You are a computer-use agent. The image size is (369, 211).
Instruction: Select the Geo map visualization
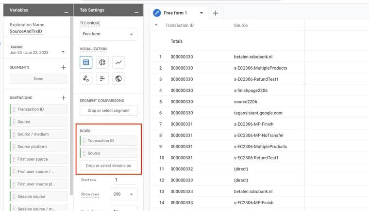[x=118, y=78]
